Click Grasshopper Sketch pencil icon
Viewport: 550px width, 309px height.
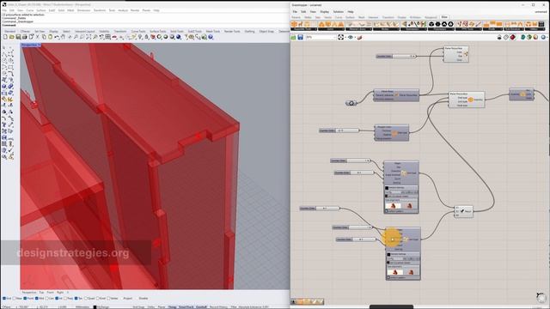pos(359,37)
